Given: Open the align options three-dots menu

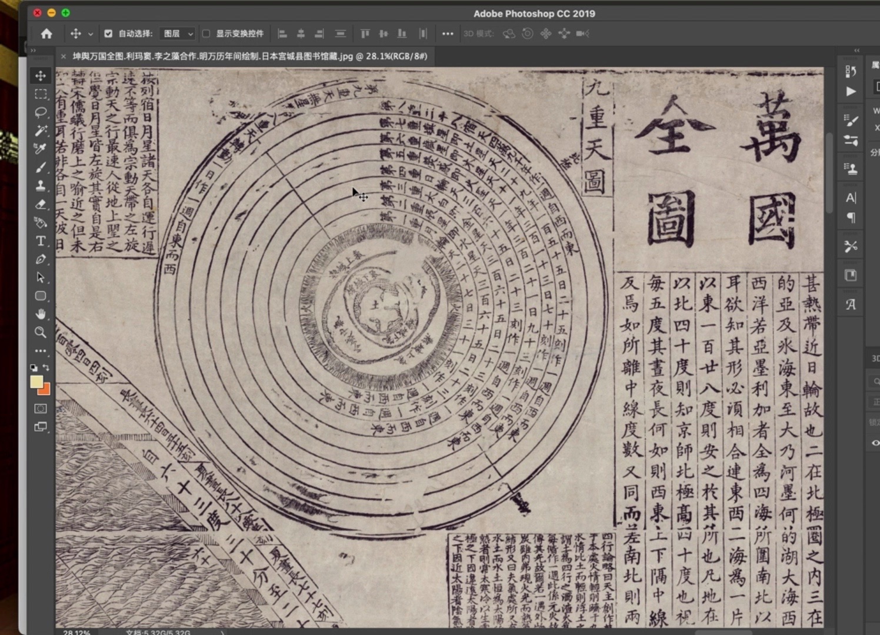Looking at the screenshot, I should coord(448,34).
